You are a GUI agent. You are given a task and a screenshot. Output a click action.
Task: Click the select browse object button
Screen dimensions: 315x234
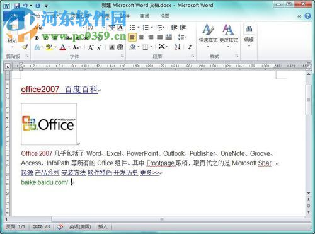click(309, 206)
